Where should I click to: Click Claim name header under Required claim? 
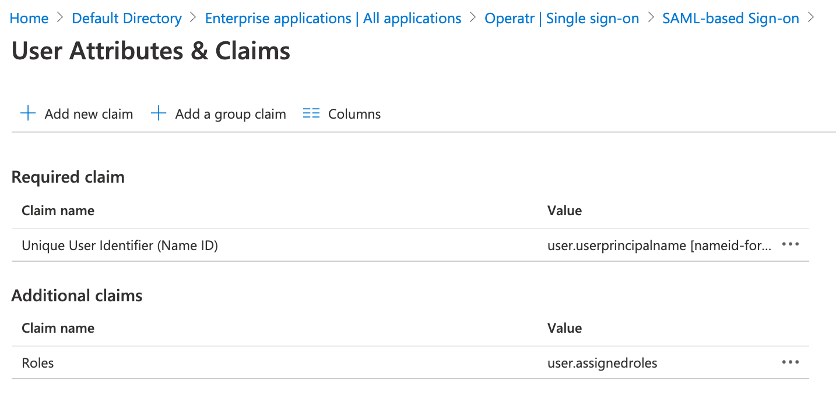58,211
